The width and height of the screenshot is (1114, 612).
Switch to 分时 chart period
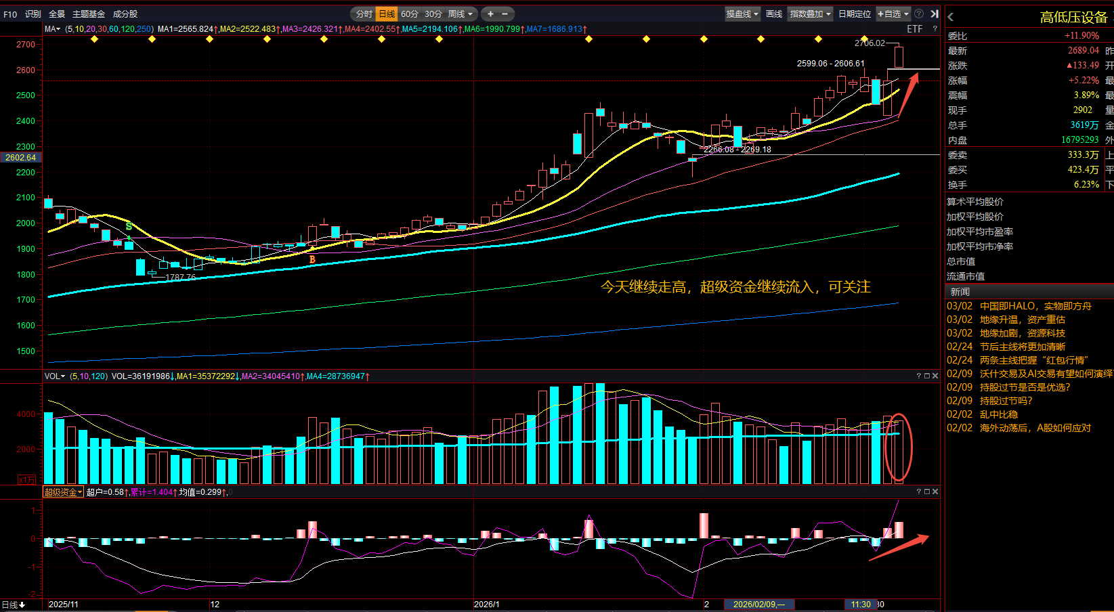[x=364, y=14]
